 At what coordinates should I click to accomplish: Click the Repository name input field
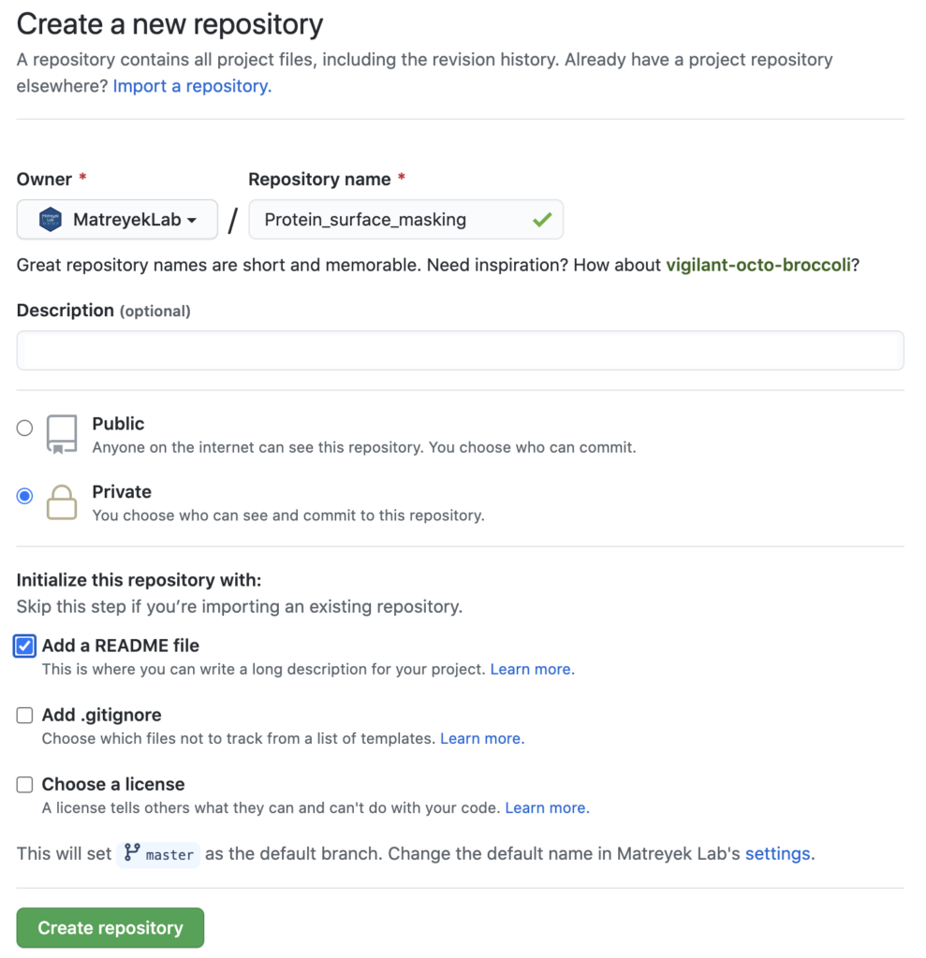pyautogui.click(x=405, y=219)
